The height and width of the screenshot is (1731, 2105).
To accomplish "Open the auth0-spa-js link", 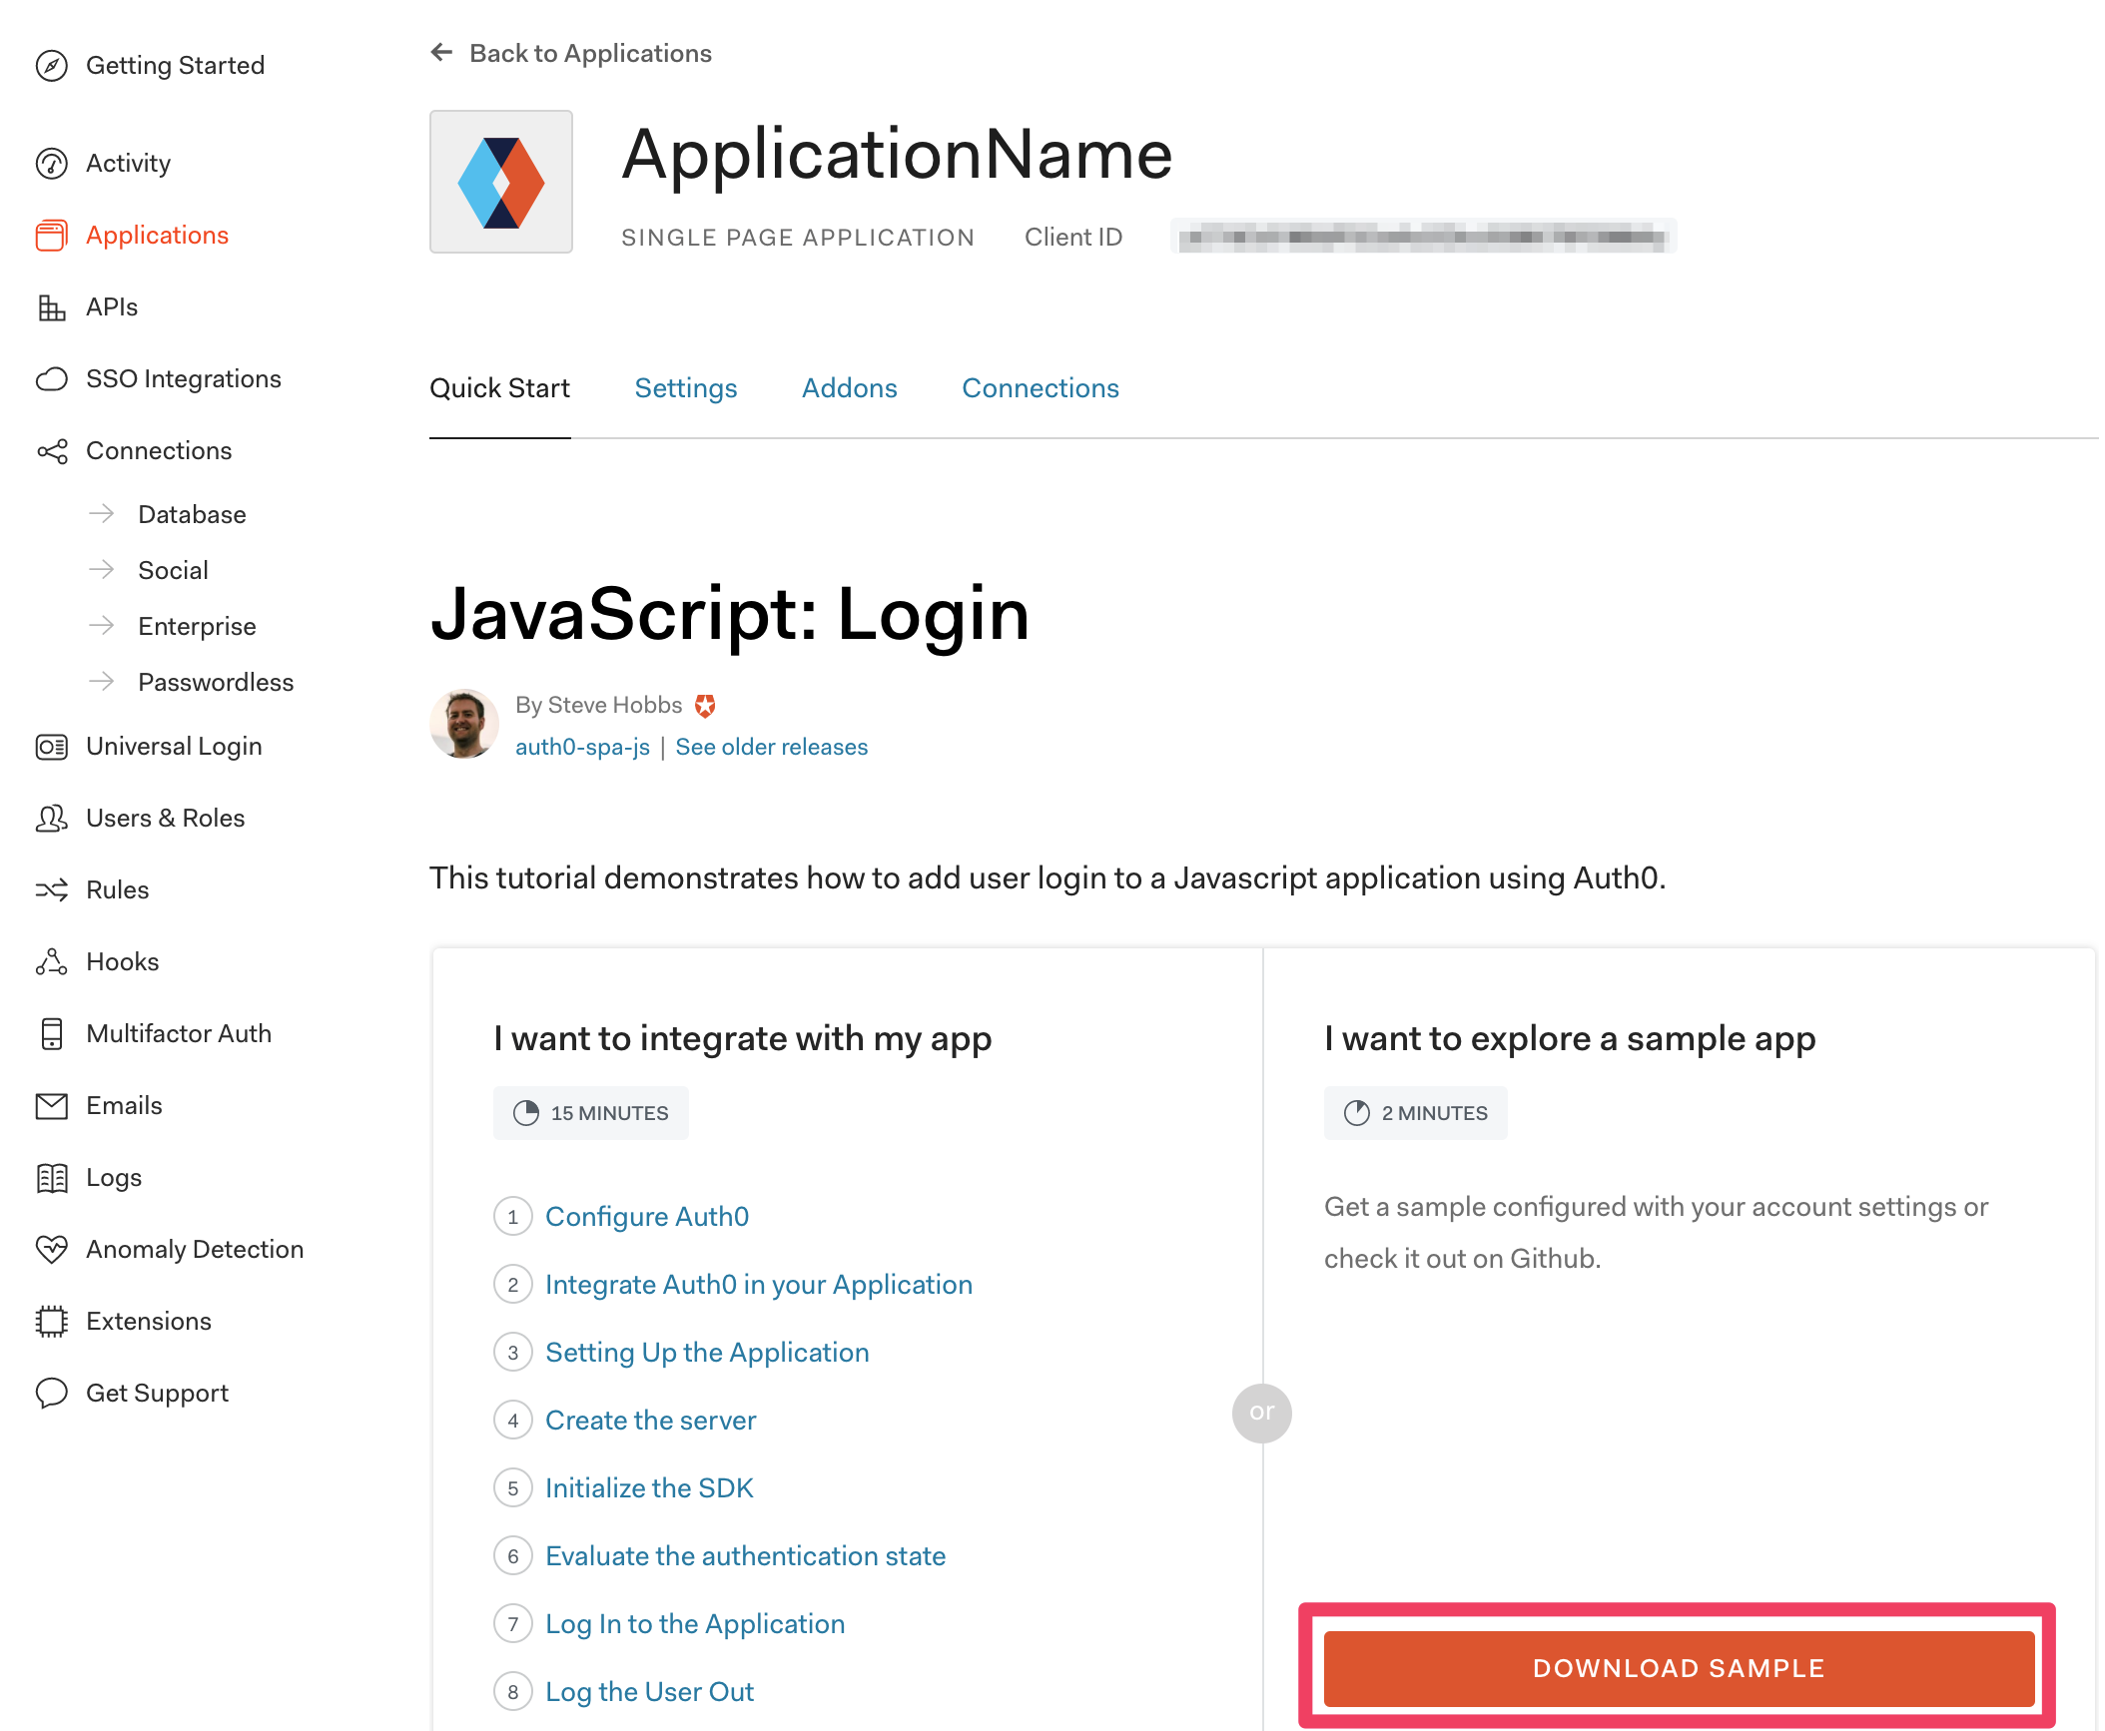I will pyautogui.click(x=582, y=748).
